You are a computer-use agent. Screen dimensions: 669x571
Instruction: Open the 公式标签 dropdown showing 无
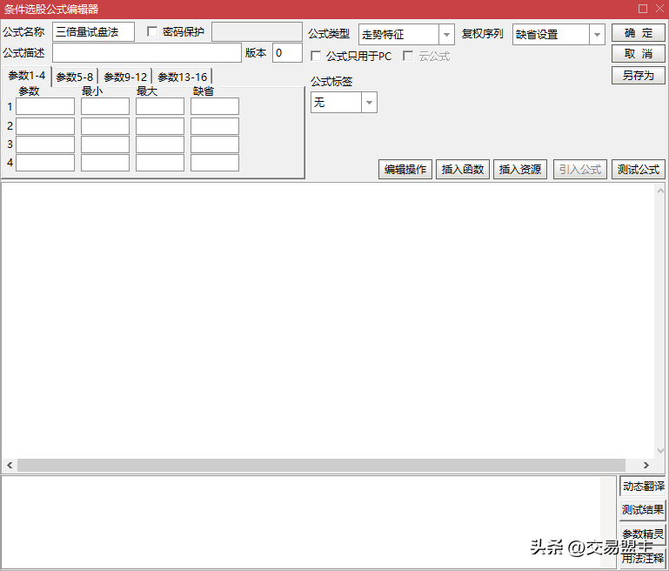point(344,103)
